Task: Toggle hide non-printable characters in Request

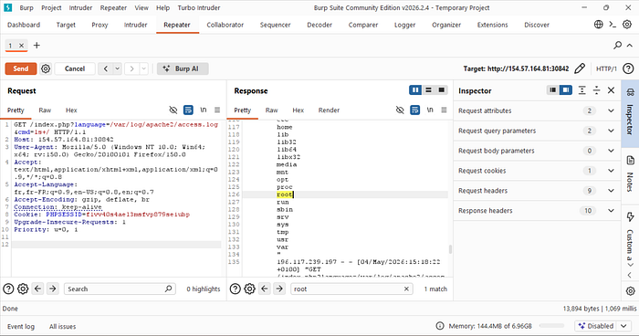Action: tap(173, 110)
